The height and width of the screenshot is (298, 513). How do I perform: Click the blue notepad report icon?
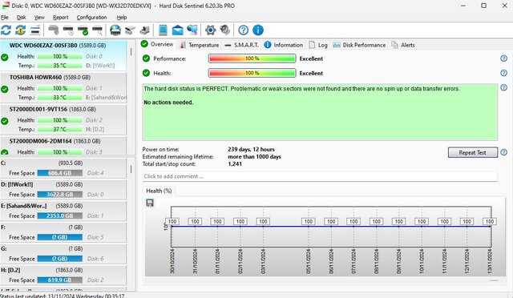[x=163, y=30]
